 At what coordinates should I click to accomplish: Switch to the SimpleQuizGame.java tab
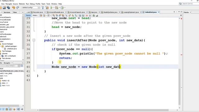[110, 12]
